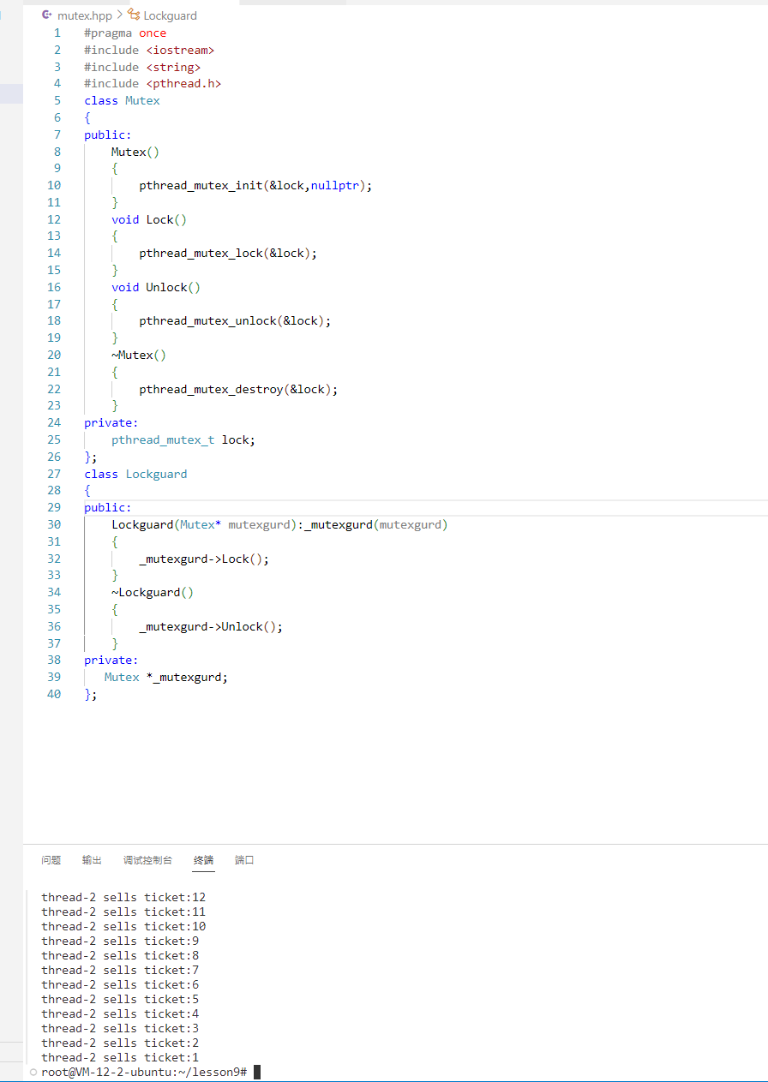Click the class symbol icon beside Lockguard
768x1082 pixels.
(134, 15)
